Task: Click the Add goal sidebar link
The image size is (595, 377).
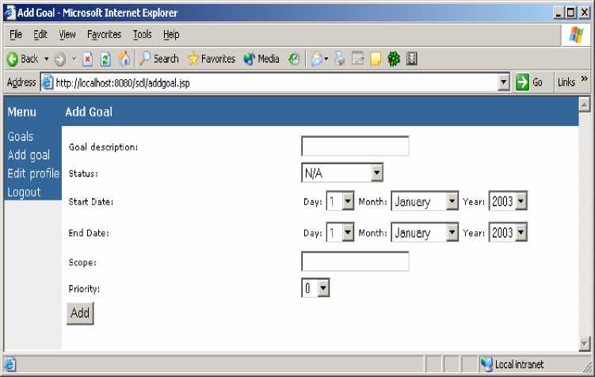Action: [x=29, y=155]
